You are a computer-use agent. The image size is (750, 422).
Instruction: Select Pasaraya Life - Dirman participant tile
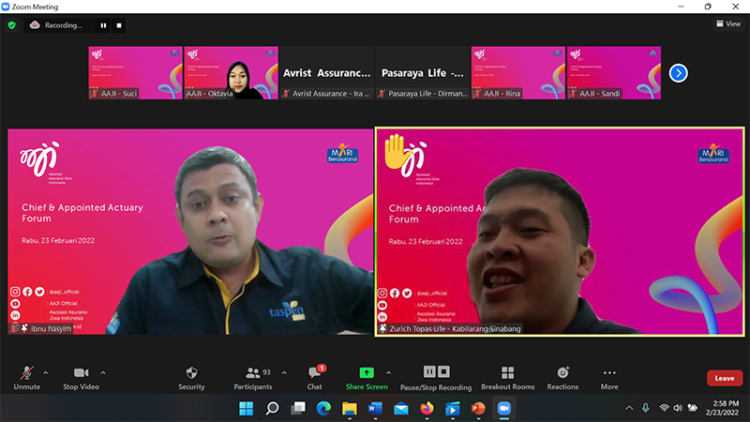tap(423, 73)
